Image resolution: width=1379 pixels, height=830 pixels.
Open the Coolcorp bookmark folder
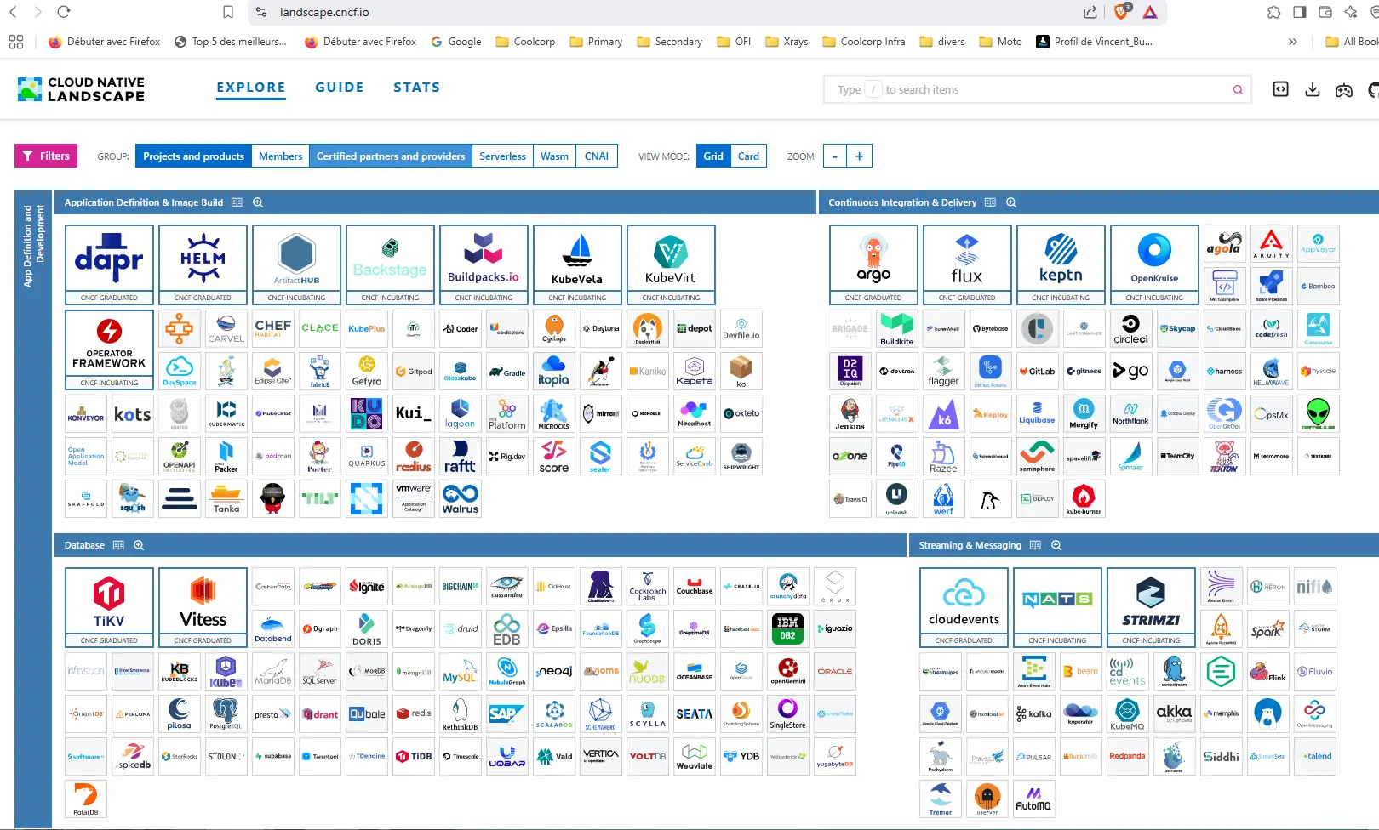tap(525, 42)
